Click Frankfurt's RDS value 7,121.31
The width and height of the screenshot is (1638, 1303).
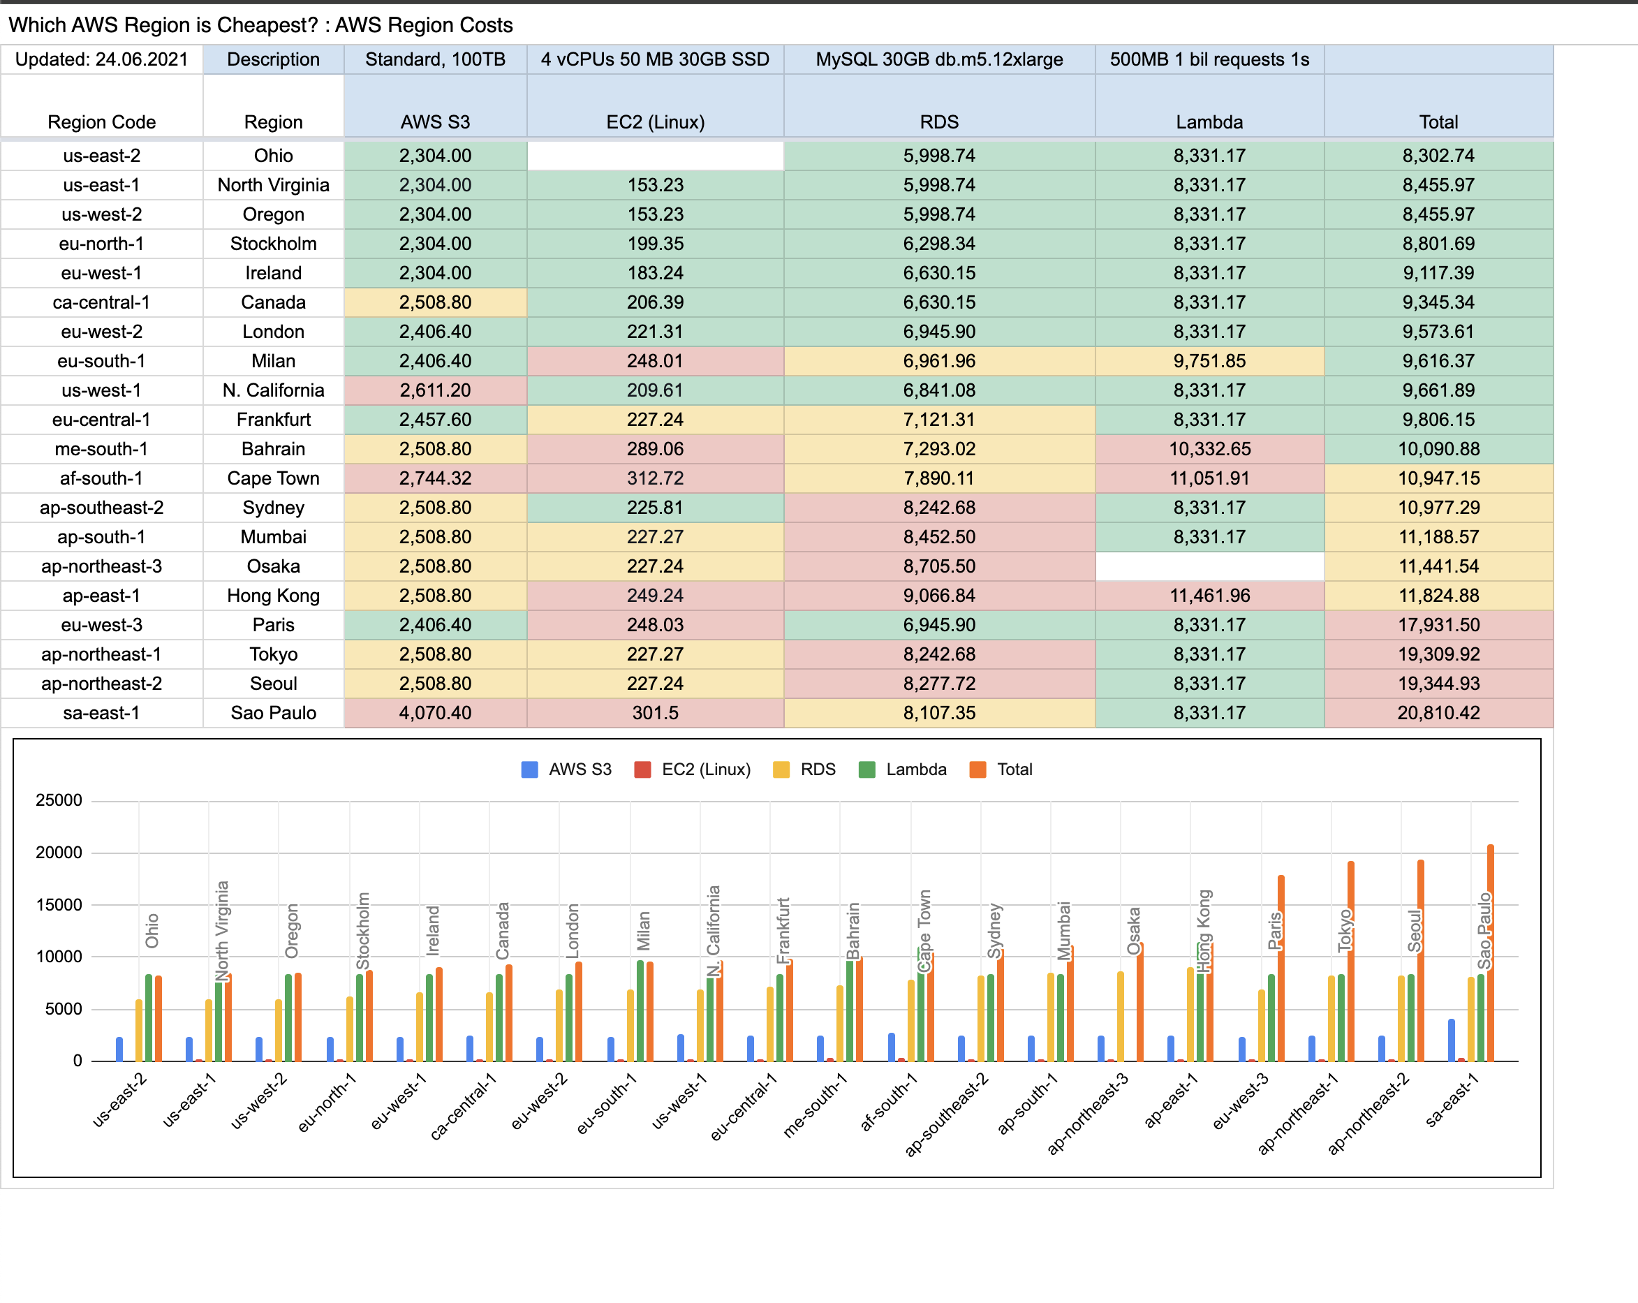[x=939, y=420]
